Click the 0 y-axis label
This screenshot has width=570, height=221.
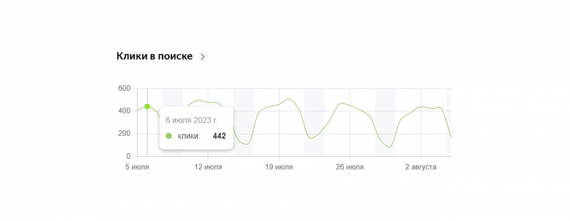tap(128, 156)
